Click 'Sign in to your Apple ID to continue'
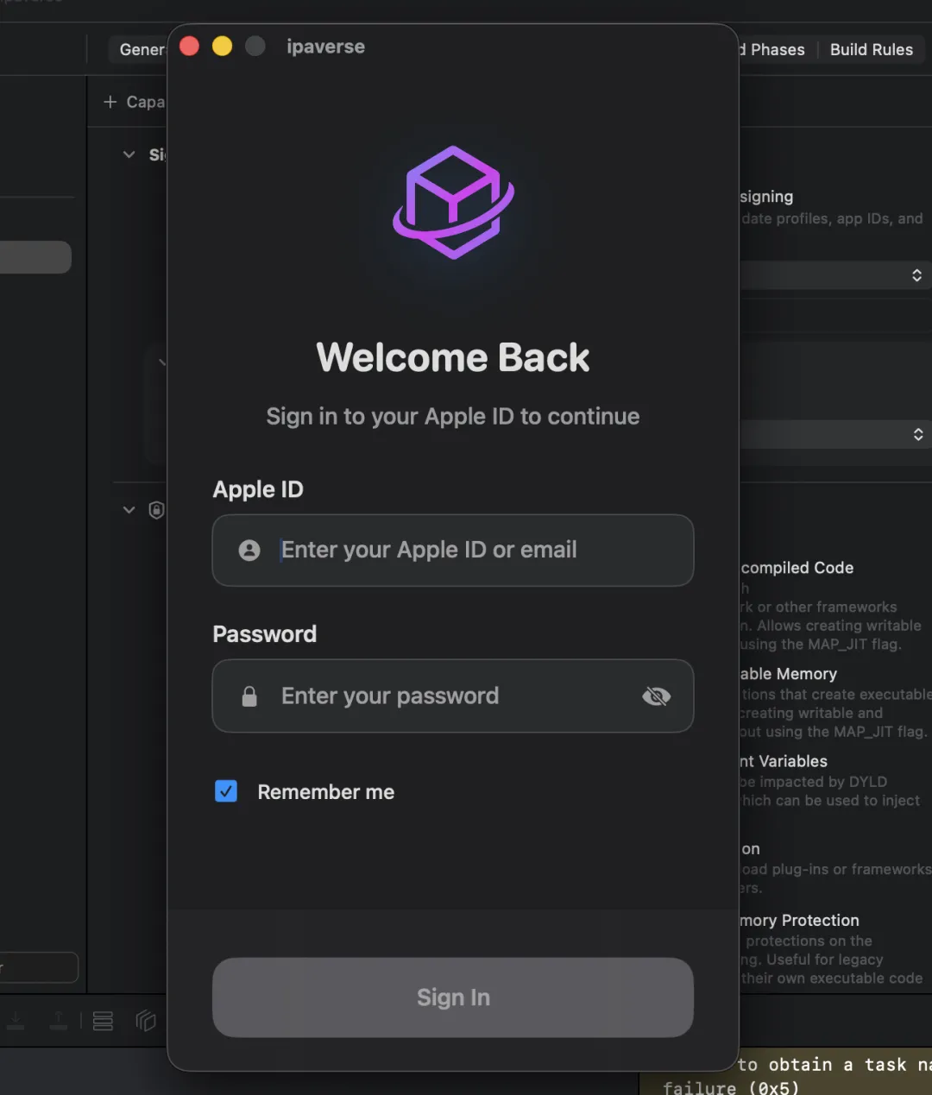The image size is (932, 1095). coord(453,417)
